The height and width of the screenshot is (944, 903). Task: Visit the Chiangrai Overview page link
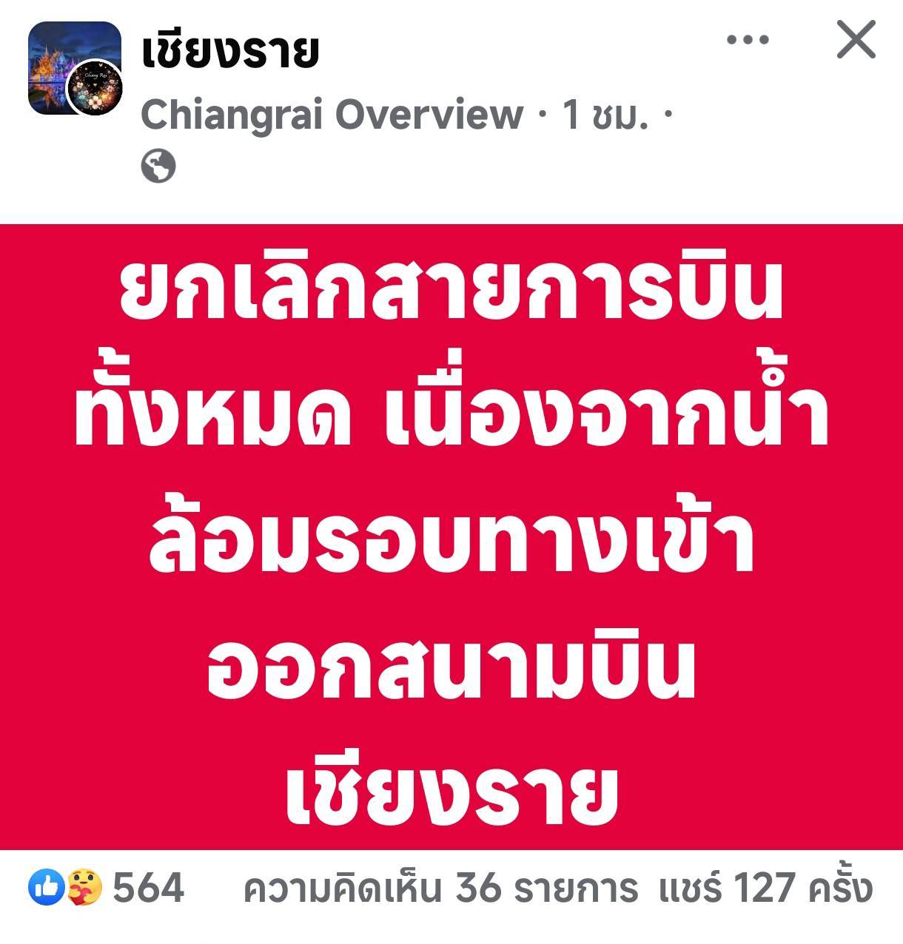click(332, 115)
